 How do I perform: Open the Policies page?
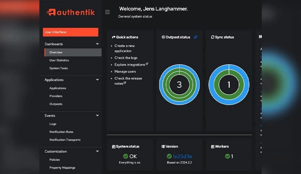point(54,159)
